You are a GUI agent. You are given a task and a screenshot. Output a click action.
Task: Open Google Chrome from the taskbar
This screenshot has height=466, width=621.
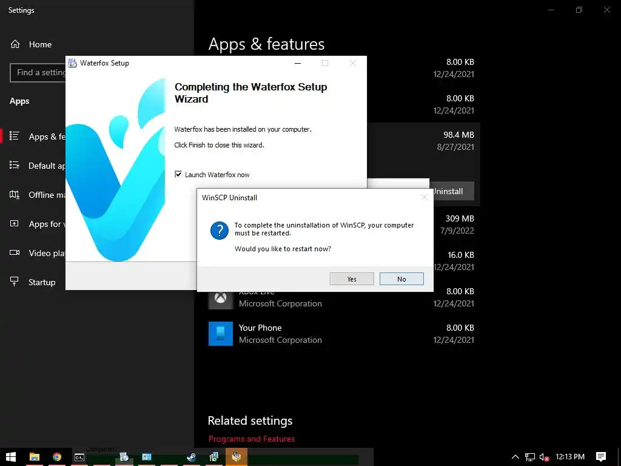pyautogui.click(x=57, y=457)
